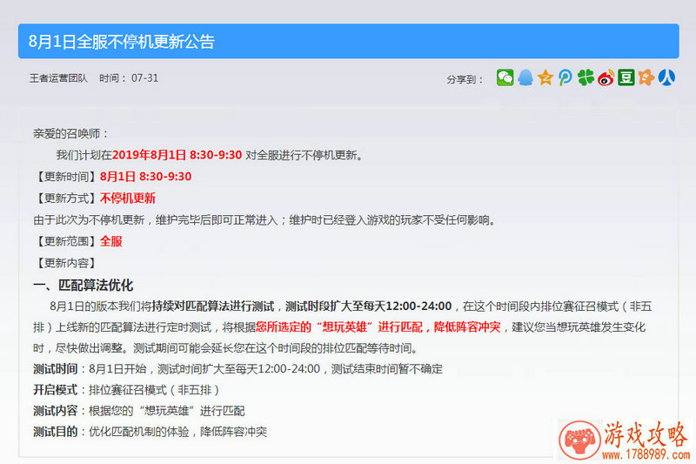
Task: Click the Tencent Weibo share icon
Action: (x=565, y=77)
